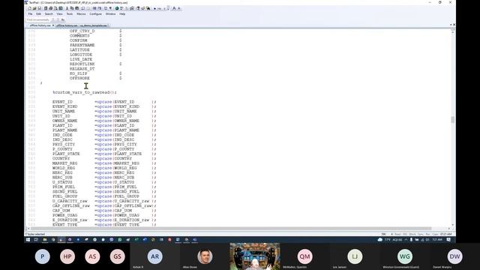The image size is (480, 270).
Task: Click the Windows Start button
Action: tap(28, 240)
